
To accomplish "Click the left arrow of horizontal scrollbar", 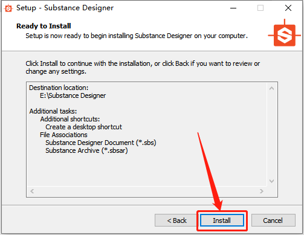I will point(32,191).
